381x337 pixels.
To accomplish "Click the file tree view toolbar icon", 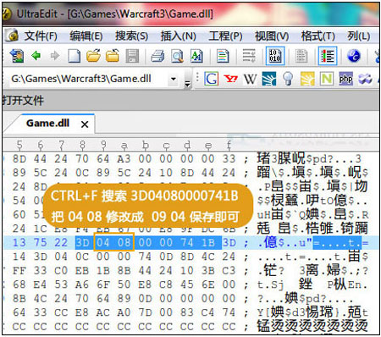I will click(17, 56).
